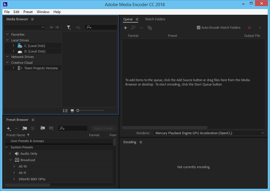The height and width of the screenshot is (191, 270).
Task: Switch Media Browser to list view
Action: pyautogui.click(x=65, y=111)
